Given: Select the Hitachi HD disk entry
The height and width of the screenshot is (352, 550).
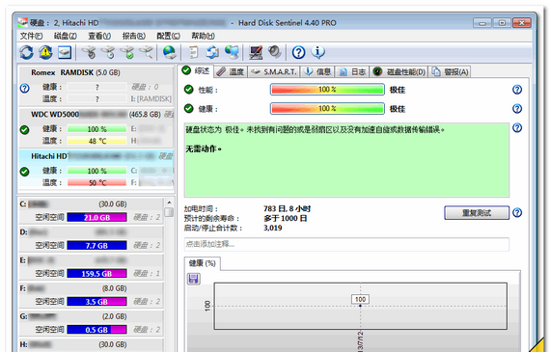Looking at the screenshot, I should tap(96, 171).
